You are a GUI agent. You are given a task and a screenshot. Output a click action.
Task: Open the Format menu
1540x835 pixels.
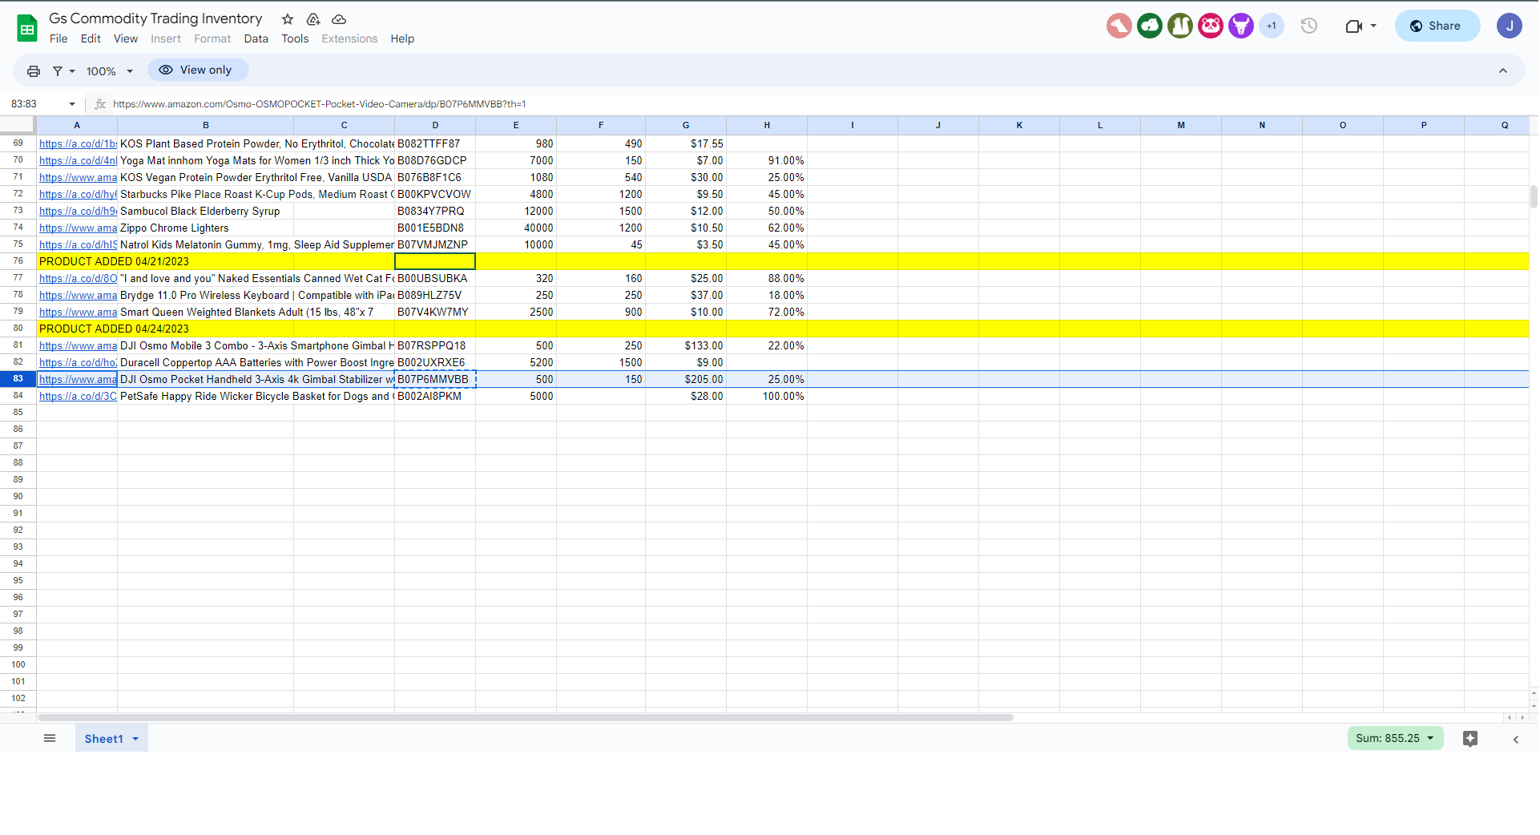pyautogui.click(x=212, y=39)
